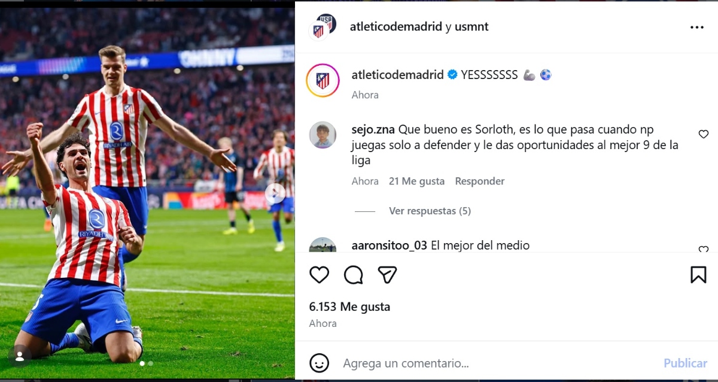
Task: Open the usmnt profile link in header
Action: coord(471,27)
